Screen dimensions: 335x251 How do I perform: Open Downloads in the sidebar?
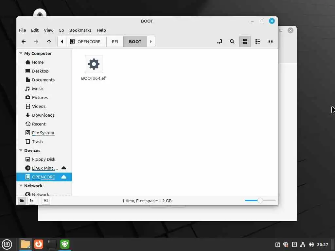[x=44, y=115]
